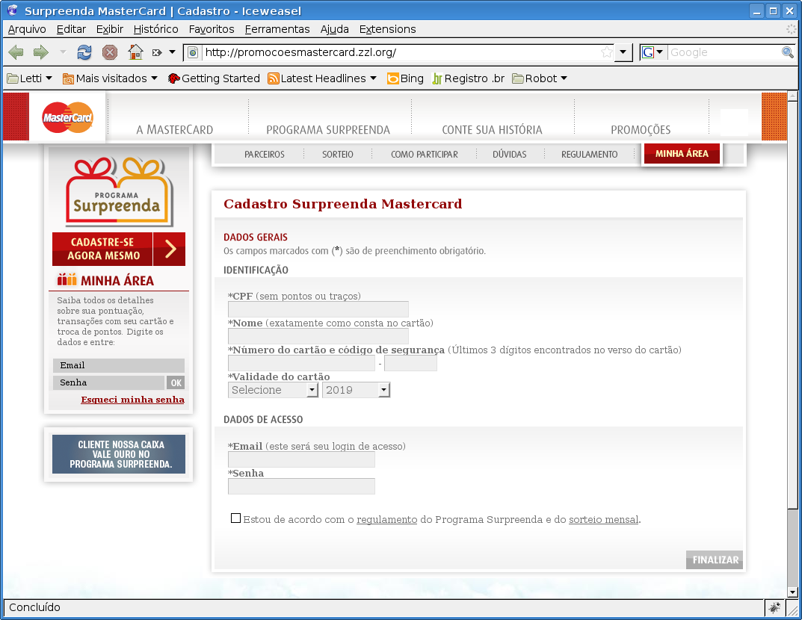Screen dimensions: 802x620
Task: Open the Google search engine selector
Action: [x=653, y=52]
